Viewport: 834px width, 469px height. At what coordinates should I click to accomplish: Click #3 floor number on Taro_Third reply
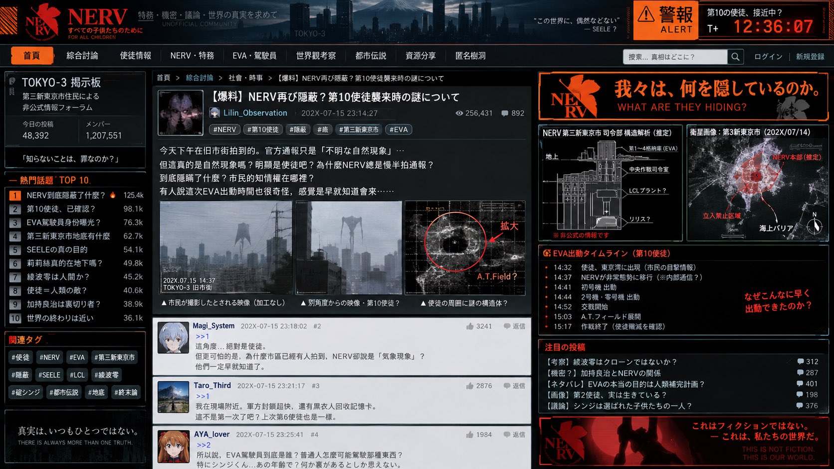[315, 386]
